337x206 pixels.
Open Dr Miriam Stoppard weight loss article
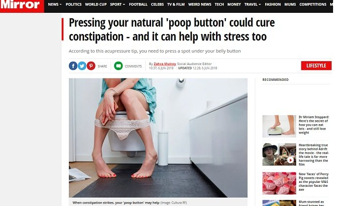point(314,125)
